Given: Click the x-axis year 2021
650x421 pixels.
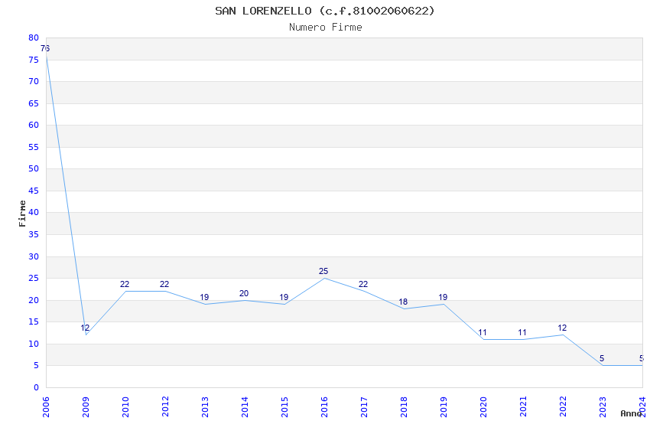Looking at the screenshot, I should 524,407.
